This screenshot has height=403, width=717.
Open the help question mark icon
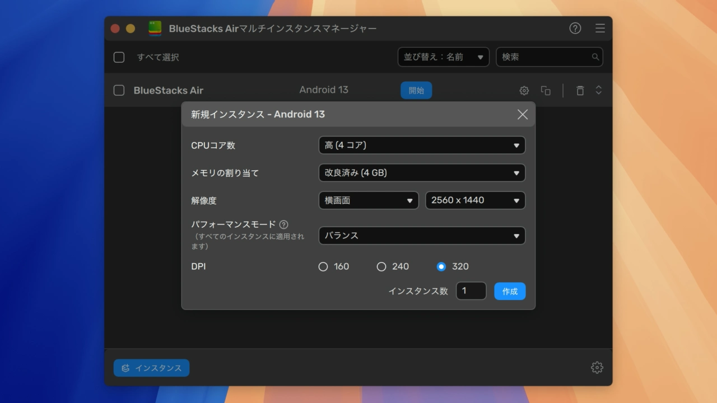coord(575,29)
